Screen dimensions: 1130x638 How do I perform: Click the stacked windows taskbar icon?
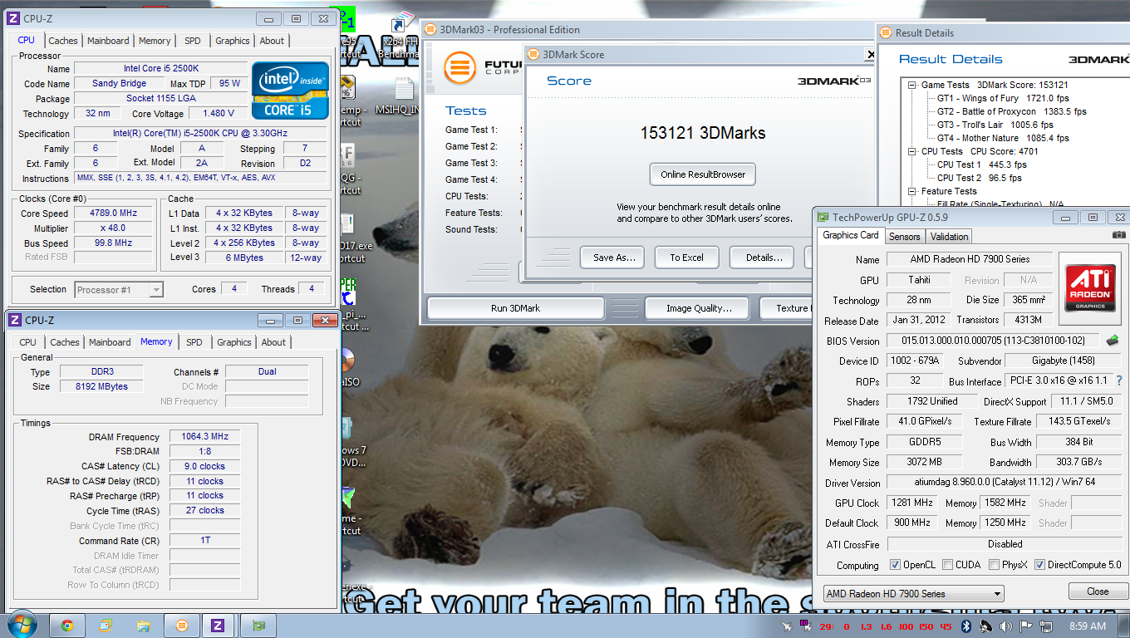[106, 626]
